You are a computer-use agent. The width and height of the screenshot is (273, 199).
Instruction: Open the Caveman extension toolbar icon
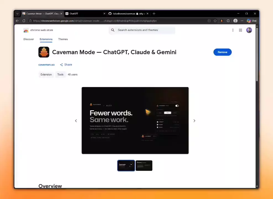tap(221, 21)
